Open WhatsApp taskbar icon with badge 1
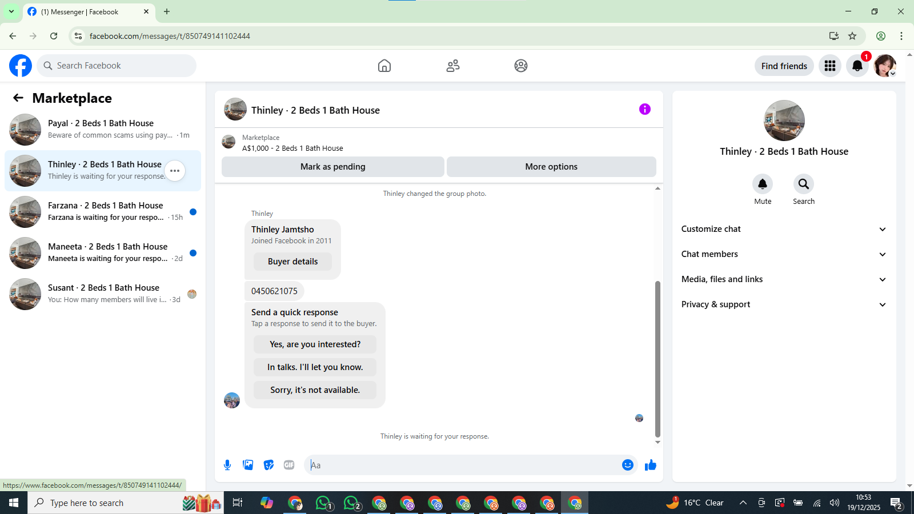Screen dimensions: 914x514 324,503
